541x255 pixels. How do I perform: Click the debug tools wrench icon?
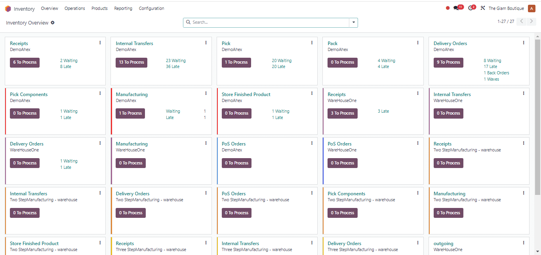482,8
